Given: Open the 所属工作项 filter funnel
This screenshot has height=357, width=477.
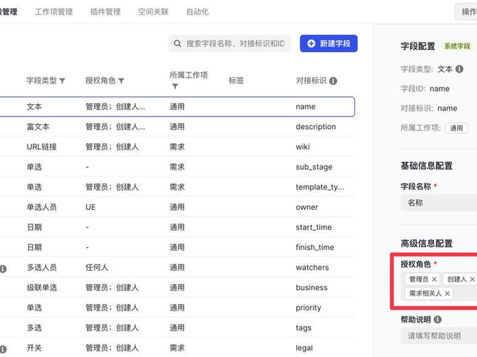Looking at the screenshot, I should tap(175, 86).
